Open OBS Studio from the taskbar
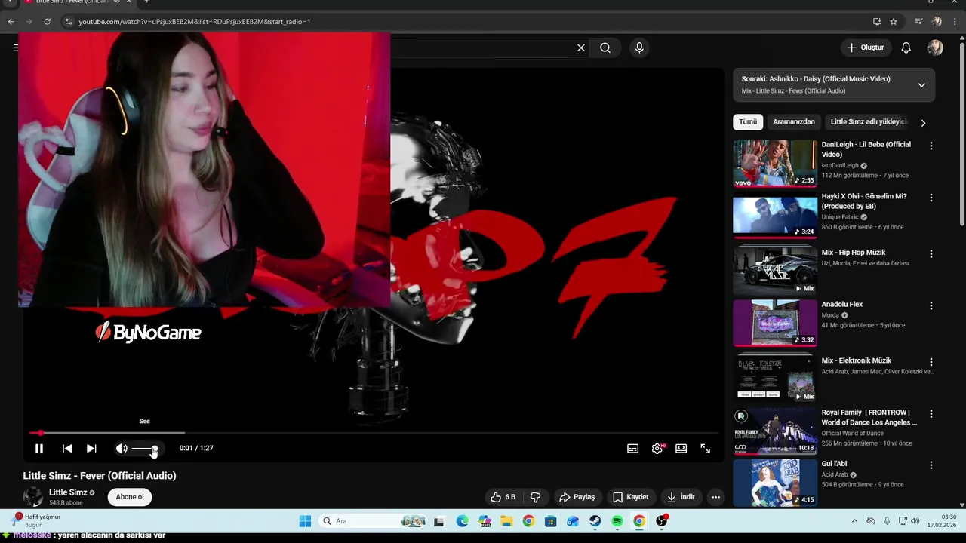Image resolution: width=966 pixels, height=543 pixels. [x=662, y=521]
